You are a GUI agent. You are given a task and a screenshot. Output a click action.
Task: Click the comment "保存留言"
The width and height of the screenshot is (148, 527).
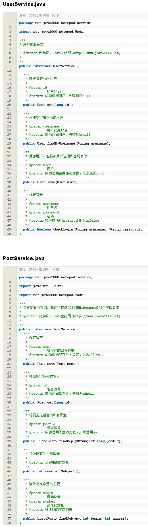point(34,338)
